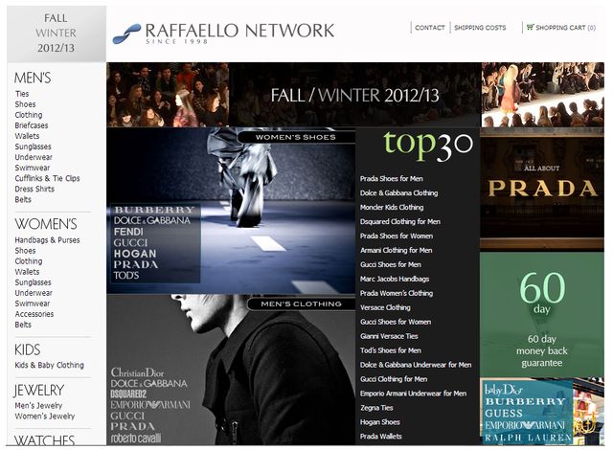Open the All About Prada banner
This screenshot has width=613, height=450.
(x=542, y=189)
